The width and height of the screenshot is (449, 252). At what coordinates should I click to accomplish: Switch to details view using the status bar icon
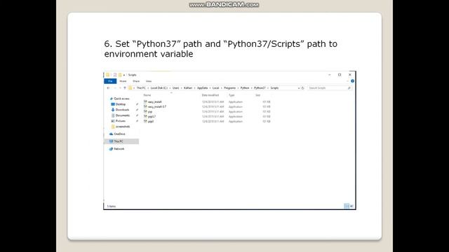(347, 206)
